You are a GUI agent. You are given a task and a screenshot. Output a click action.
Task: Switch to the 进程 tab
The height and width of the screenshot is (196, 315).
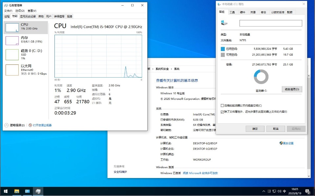[x=7, y=16]
